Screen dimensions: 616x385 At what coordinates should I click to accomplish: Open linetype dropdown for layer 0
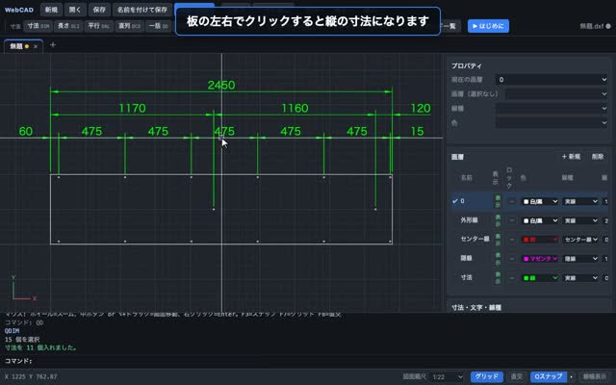(x=580, y=201)
